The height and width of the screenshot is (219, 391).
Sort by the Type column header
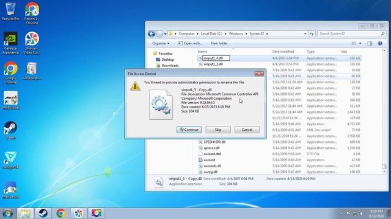pyautogui.click(x=310, y=52)
